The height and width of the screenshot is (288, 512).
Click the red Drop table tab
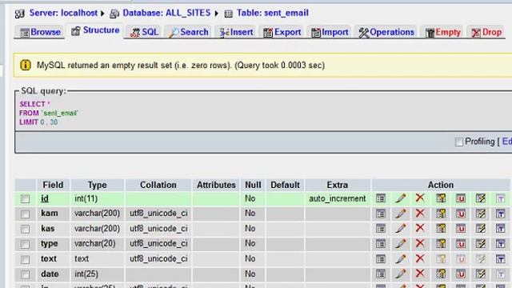pyautogui.click(x=486, y=32)
